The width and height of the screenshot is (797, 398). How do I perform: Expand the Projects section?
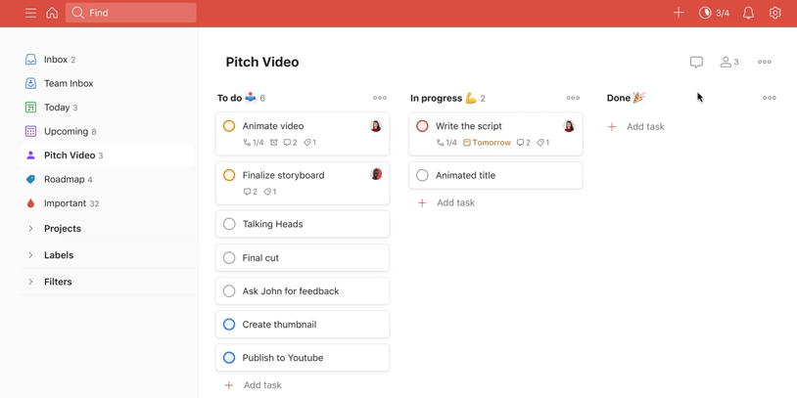tap(30, 229)
